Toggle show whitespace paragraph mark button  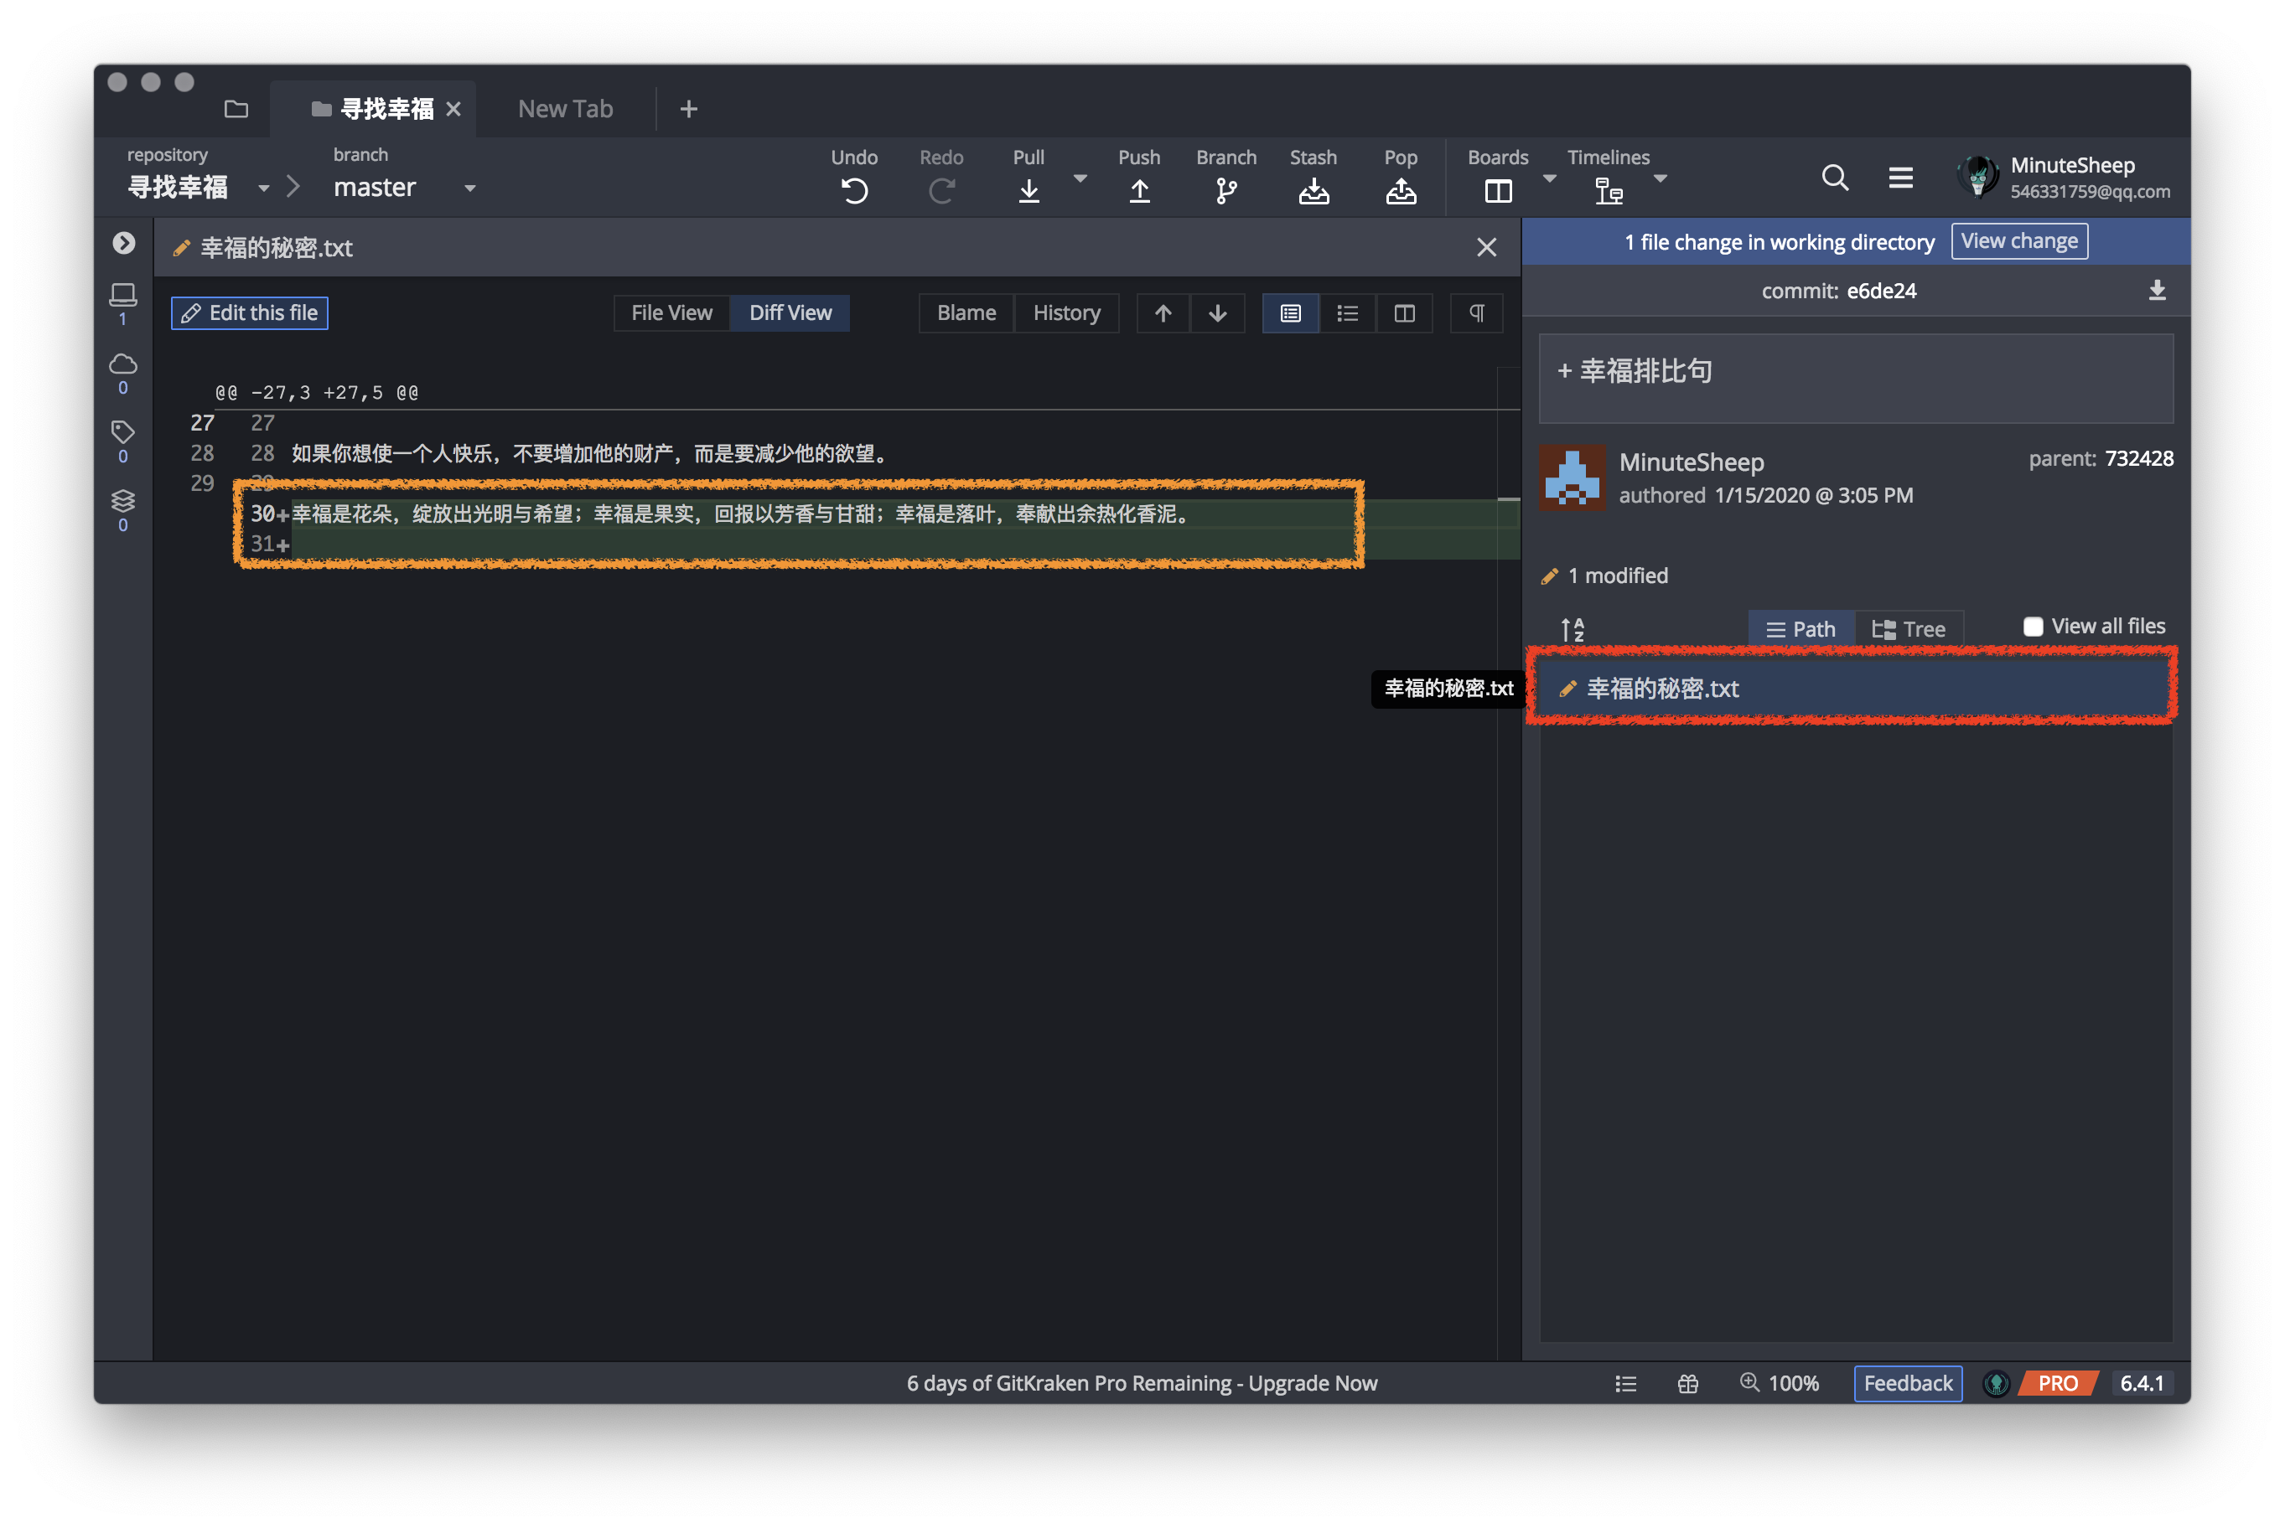[1476, 312]
